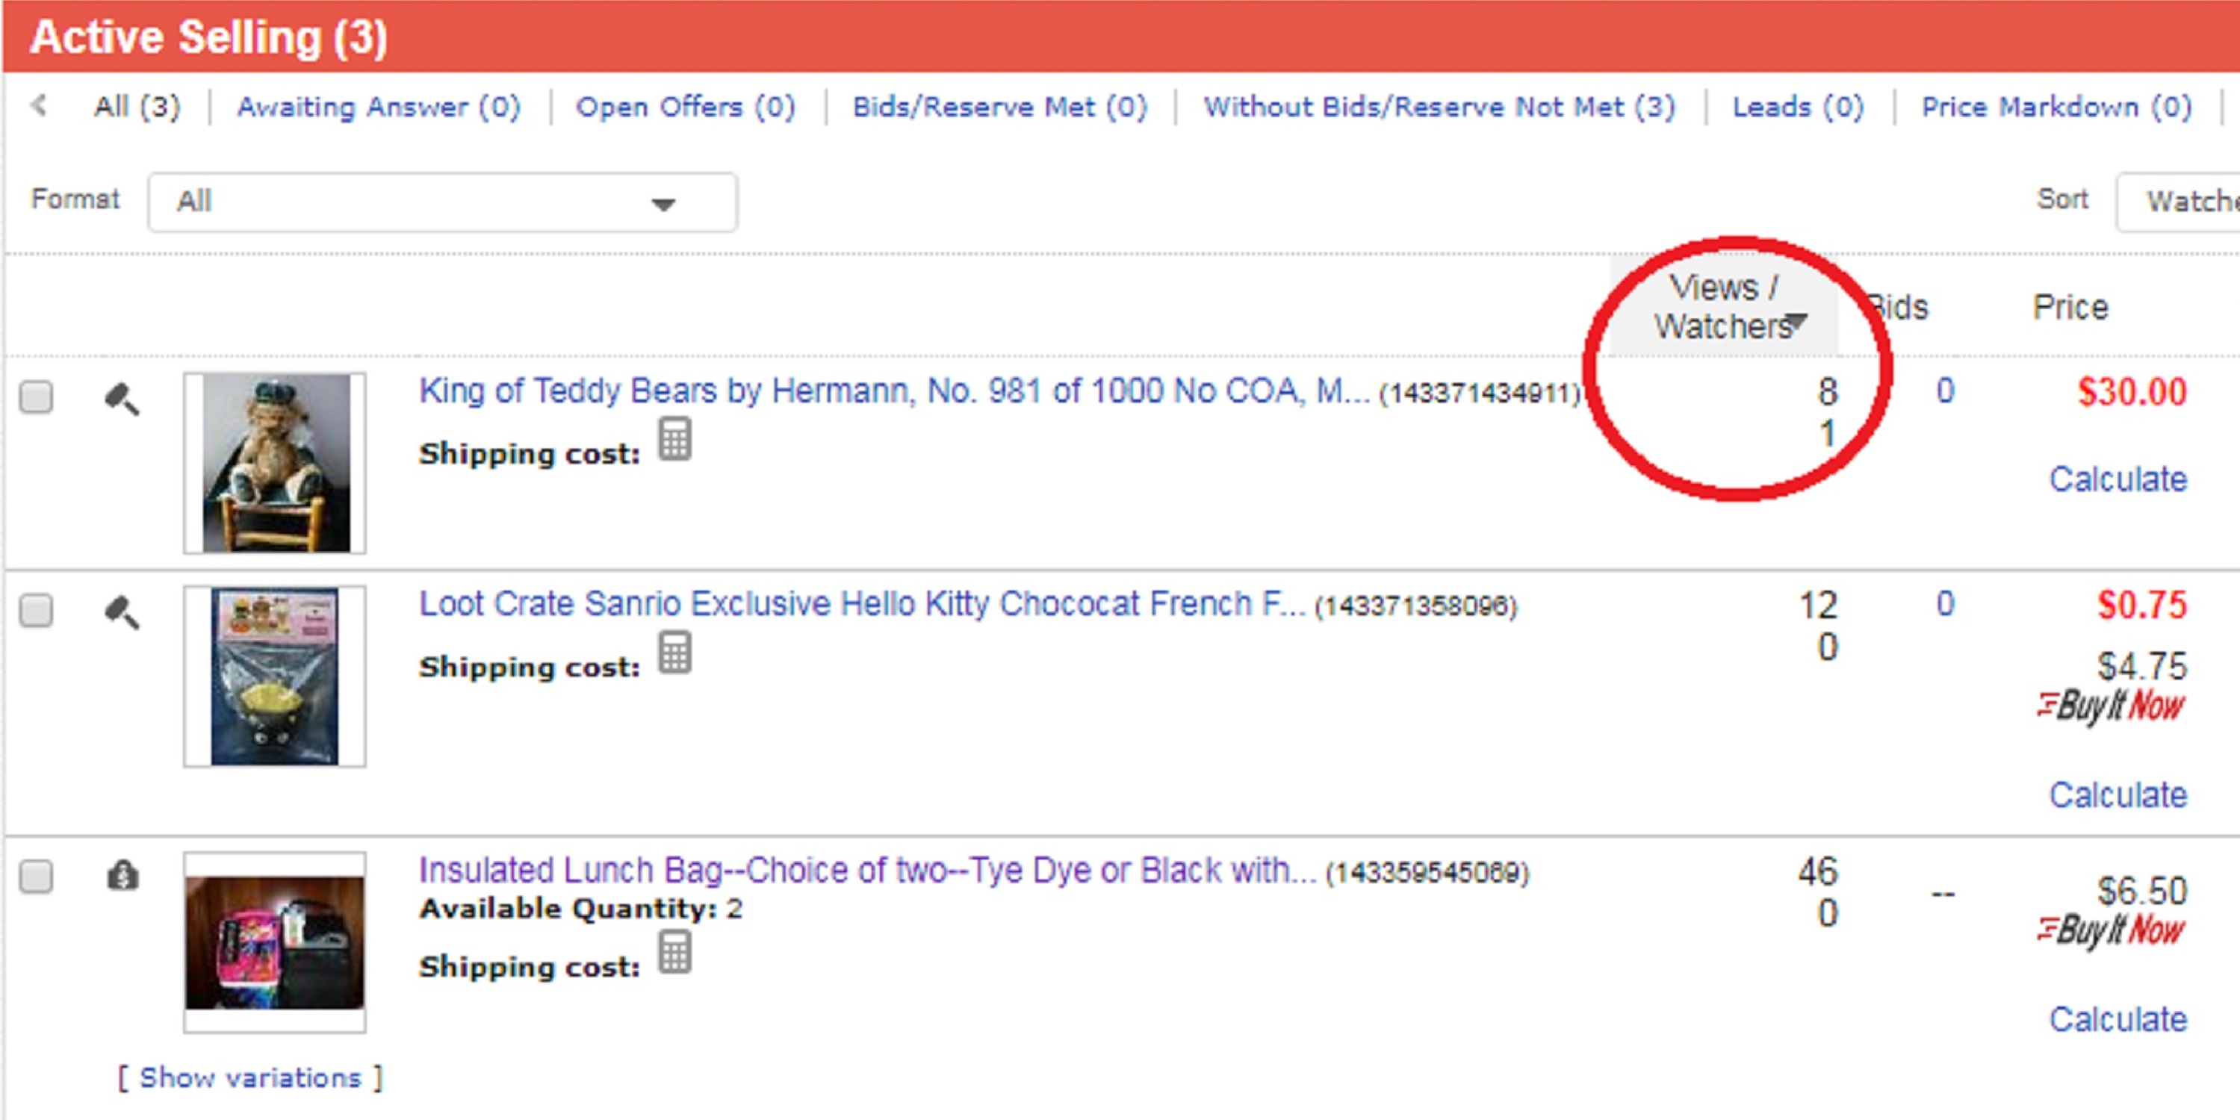Click the fixed-price bag icon for Lunch Bag listing

coord(122,875)
